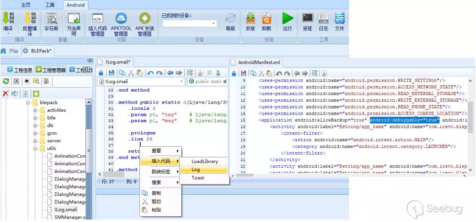Open the 进程 process tool
The width and height of the screenshot is (476, 222).
(x=307, y=22)
